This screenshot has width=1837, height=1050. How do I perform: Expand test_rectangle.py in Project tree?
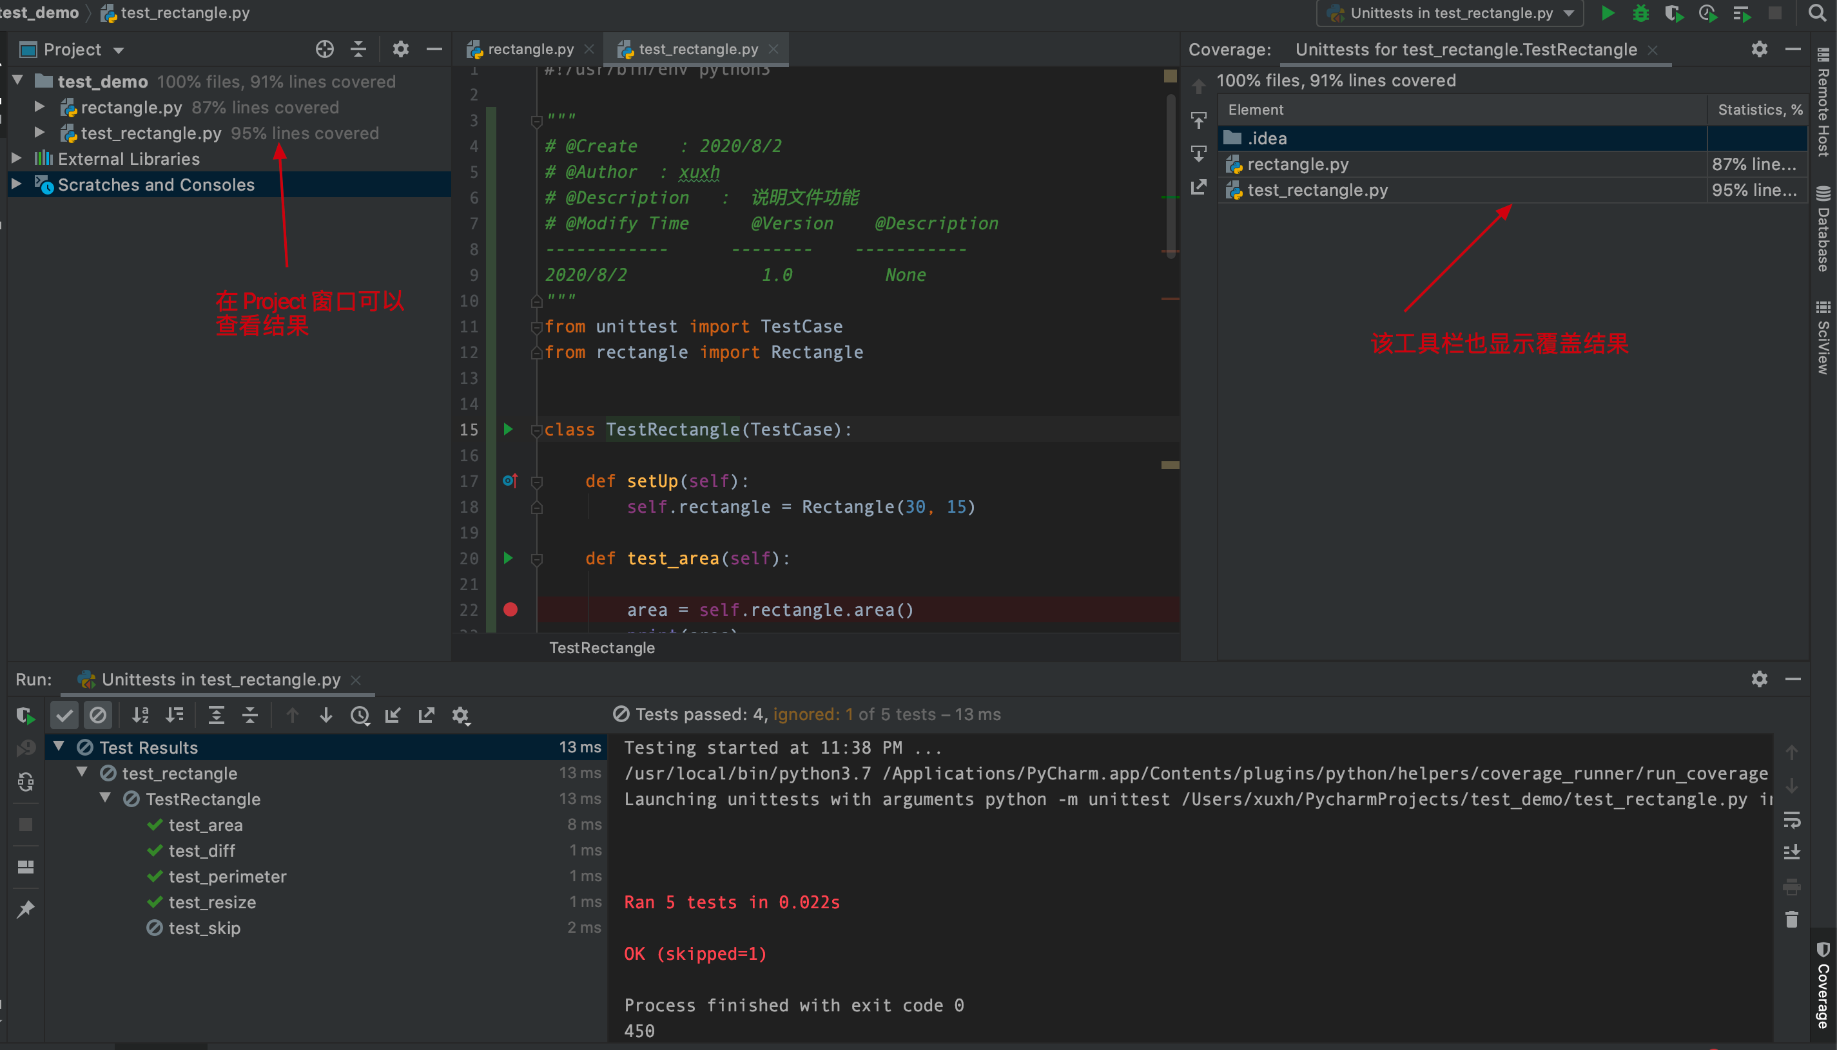[x=40, y=133]
